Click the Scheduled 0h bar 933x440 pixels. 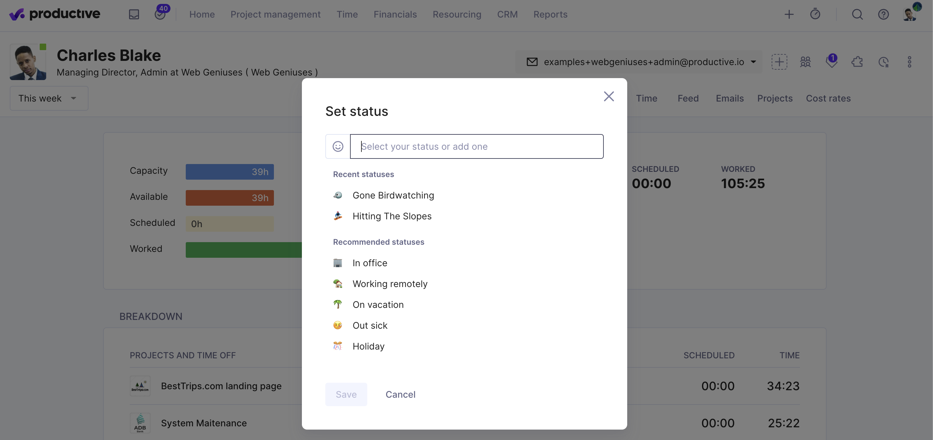(x=230, y=224)
